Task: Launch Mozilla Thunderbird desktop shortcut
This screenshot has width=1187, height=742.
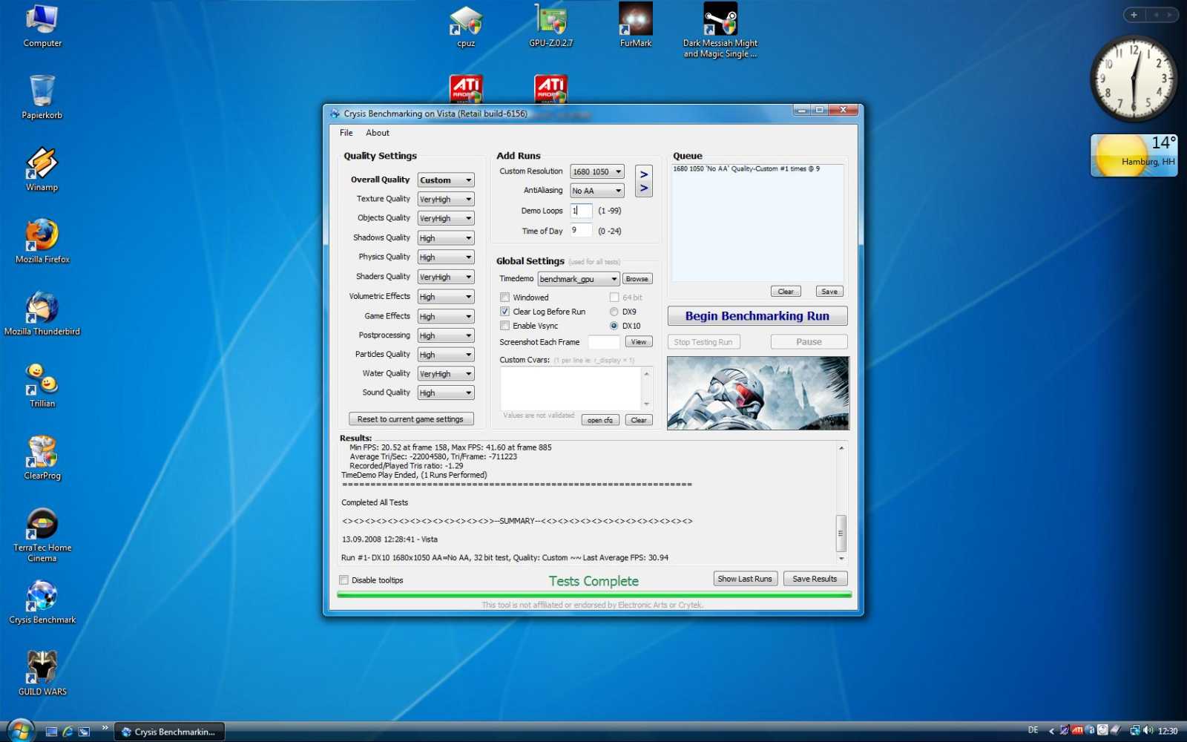Action: point(42,313)
